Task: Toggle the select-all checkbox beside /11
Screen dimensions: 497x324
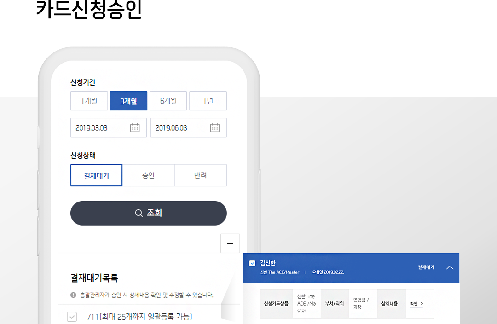Action: tap(72, 317)
